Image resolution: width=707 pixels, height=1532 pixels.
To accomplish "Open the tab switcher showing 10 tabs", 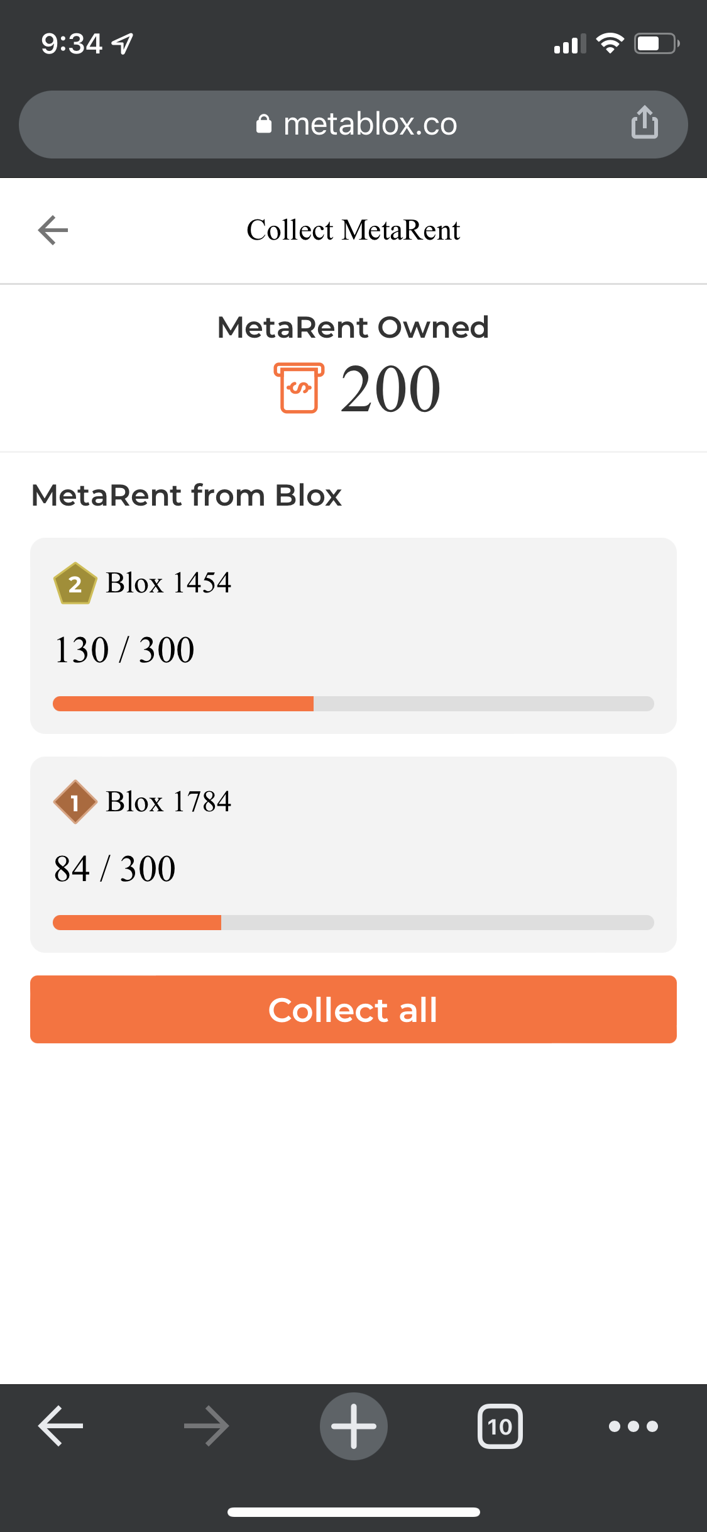I will (500, 1426).
